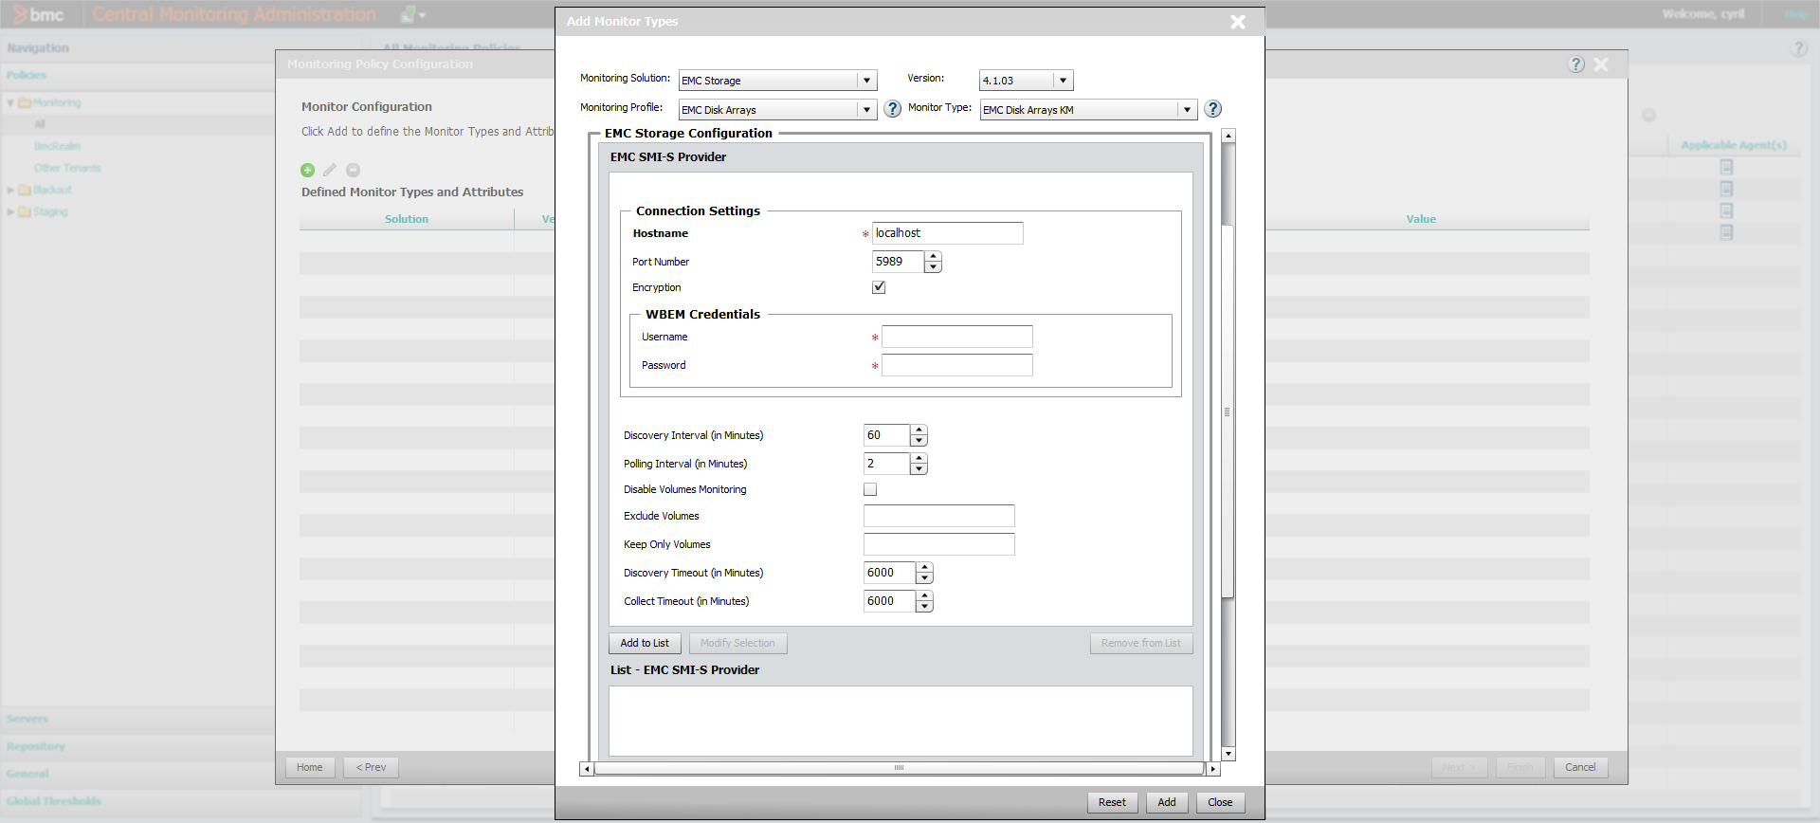Click the vertical scrollbar up arrow
This screenshot has width=1820, height=823.
pyautogui.click(x=1228, y=137)
